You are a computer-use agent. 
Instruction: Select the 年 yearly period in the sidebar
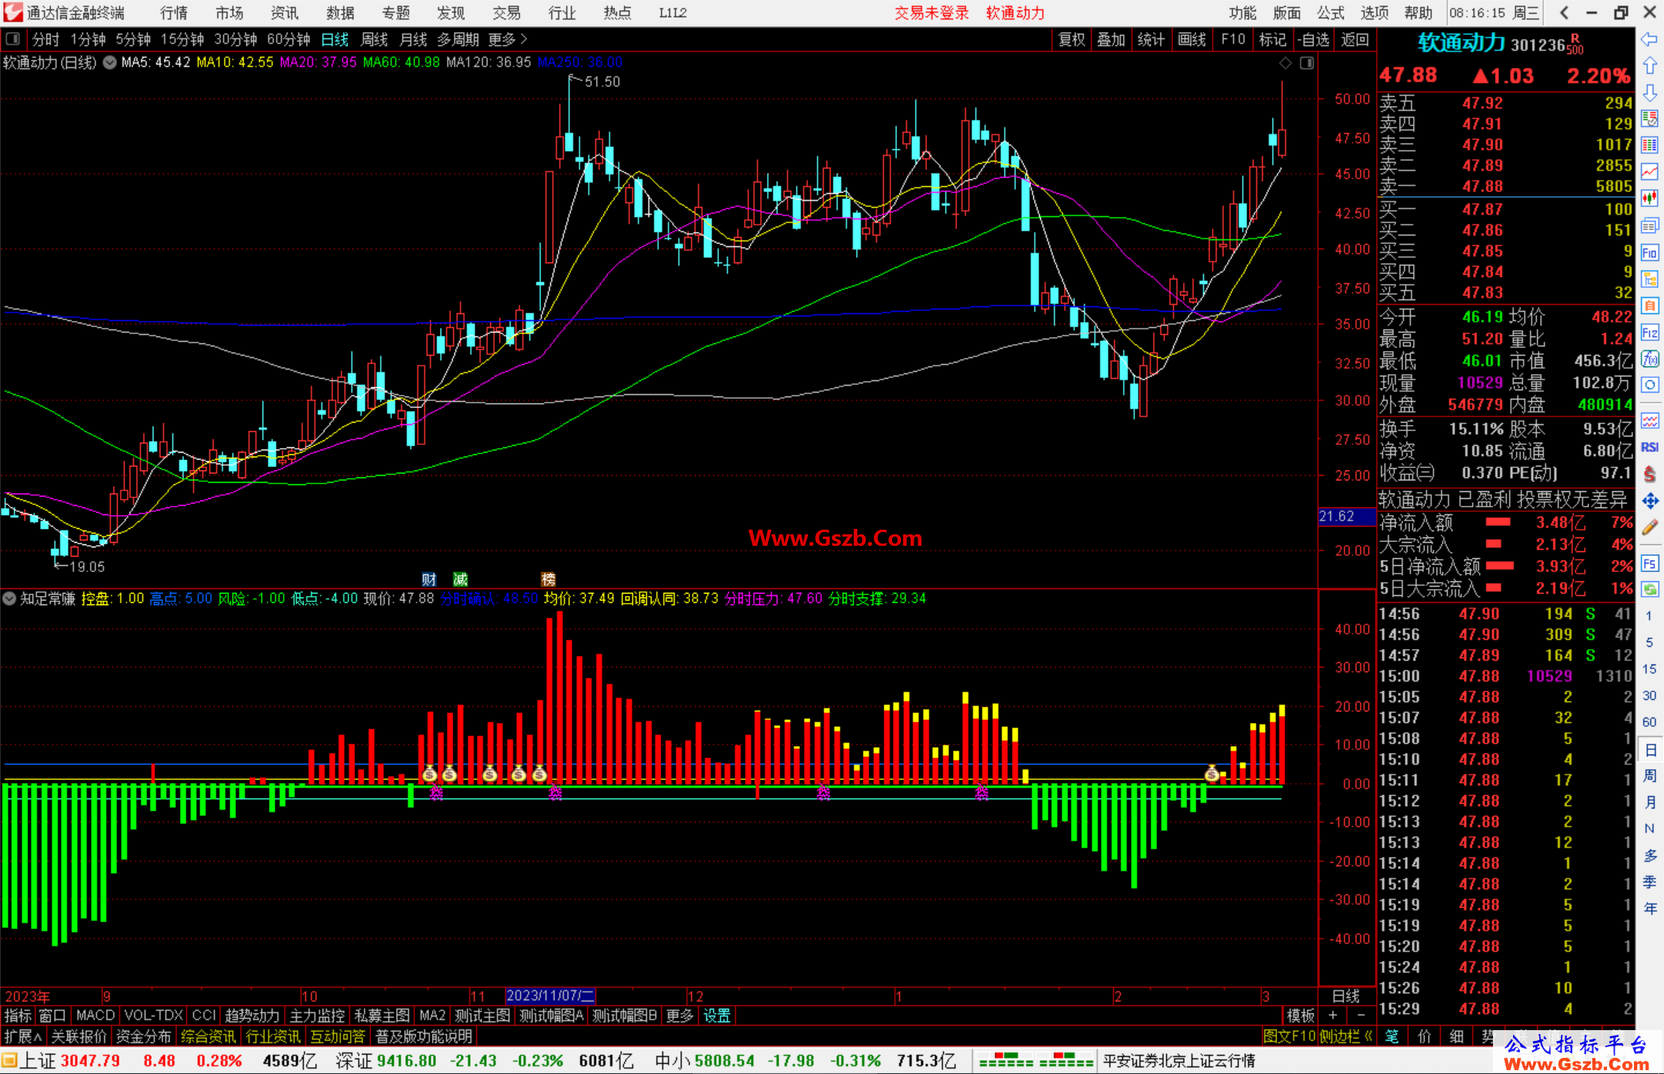1649,908
